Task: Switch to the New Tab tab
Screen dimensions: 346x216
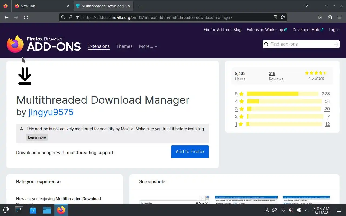Action: 42,6
